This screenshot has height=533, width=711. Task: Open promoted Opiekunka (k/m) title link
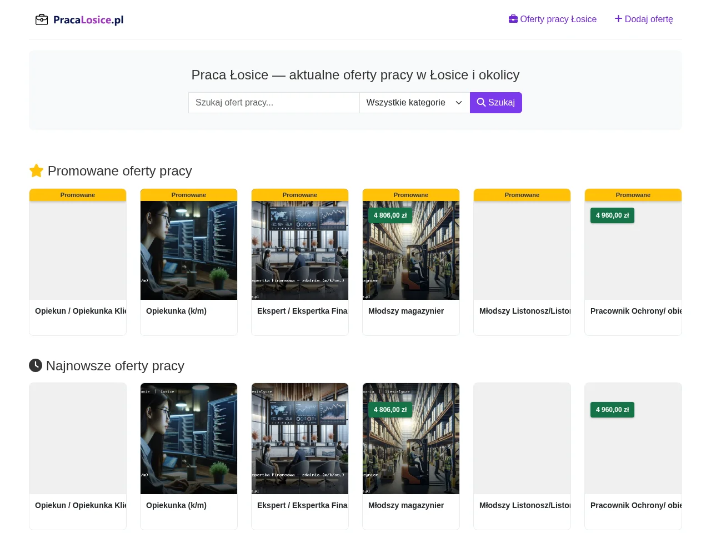pyautogui.click(x=176, y=311)
